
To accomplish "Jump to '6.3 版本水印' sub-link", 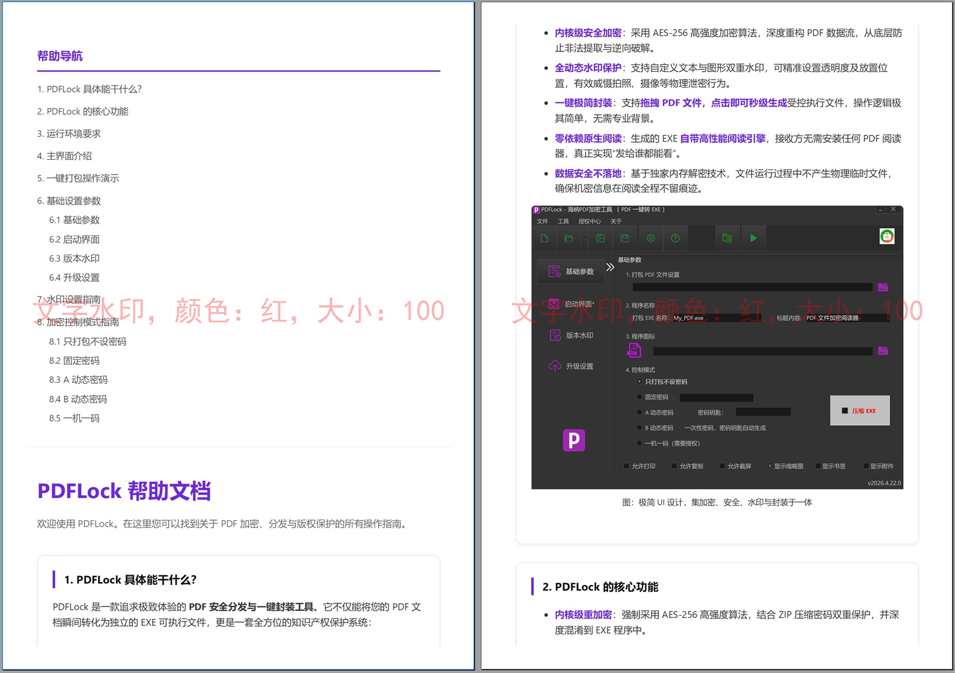I will coord(74,259).
